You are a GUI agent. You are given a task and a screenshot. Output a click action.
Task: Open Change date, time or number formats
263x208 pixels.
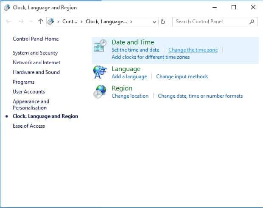tap(200, 96)
